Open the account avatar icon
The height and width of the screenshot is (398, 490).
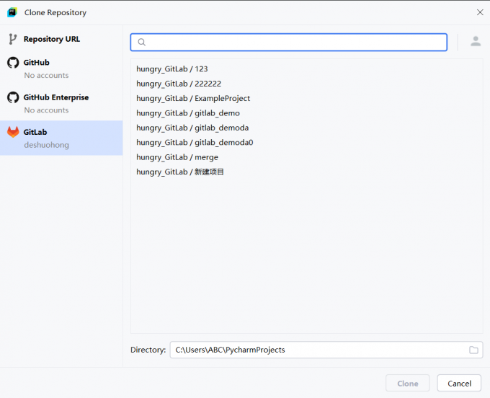coord(476,42)
